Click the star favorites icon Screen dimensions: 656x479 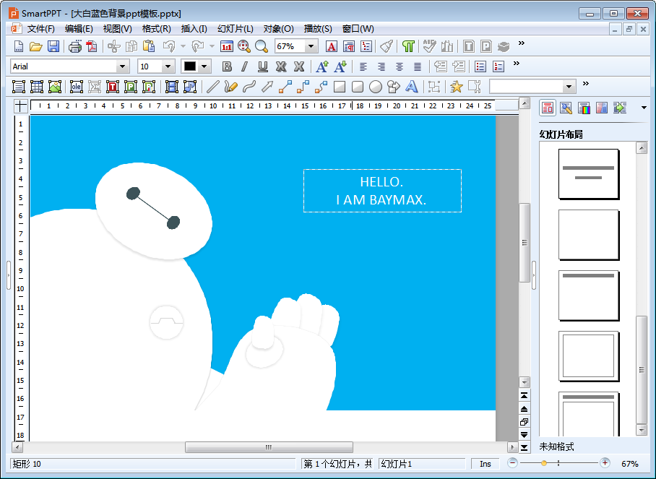457,87
